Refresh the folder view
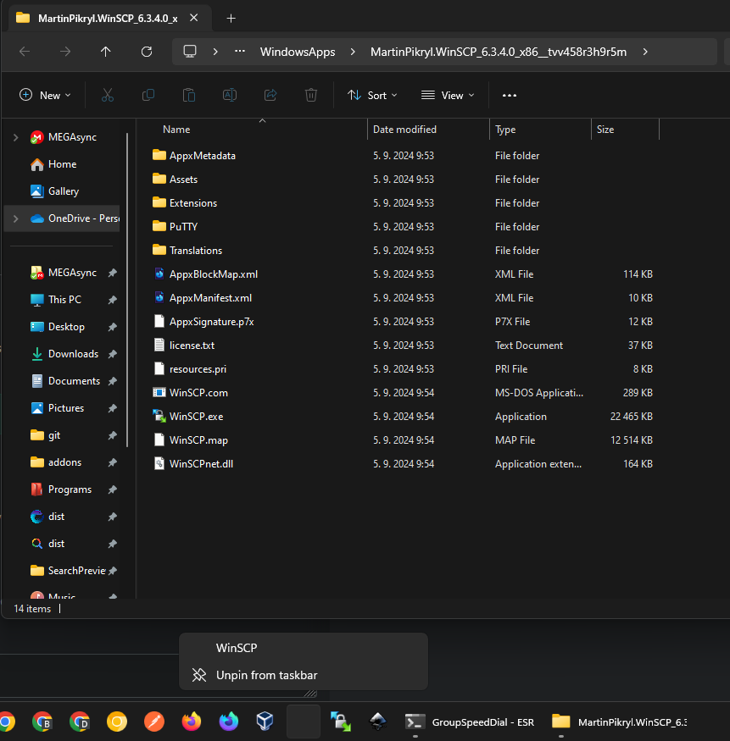730x741 pixels. coord(146,52)
